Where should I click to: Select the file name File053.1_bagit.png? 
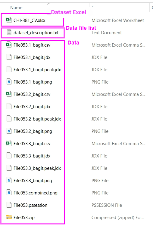click(33, 82)
